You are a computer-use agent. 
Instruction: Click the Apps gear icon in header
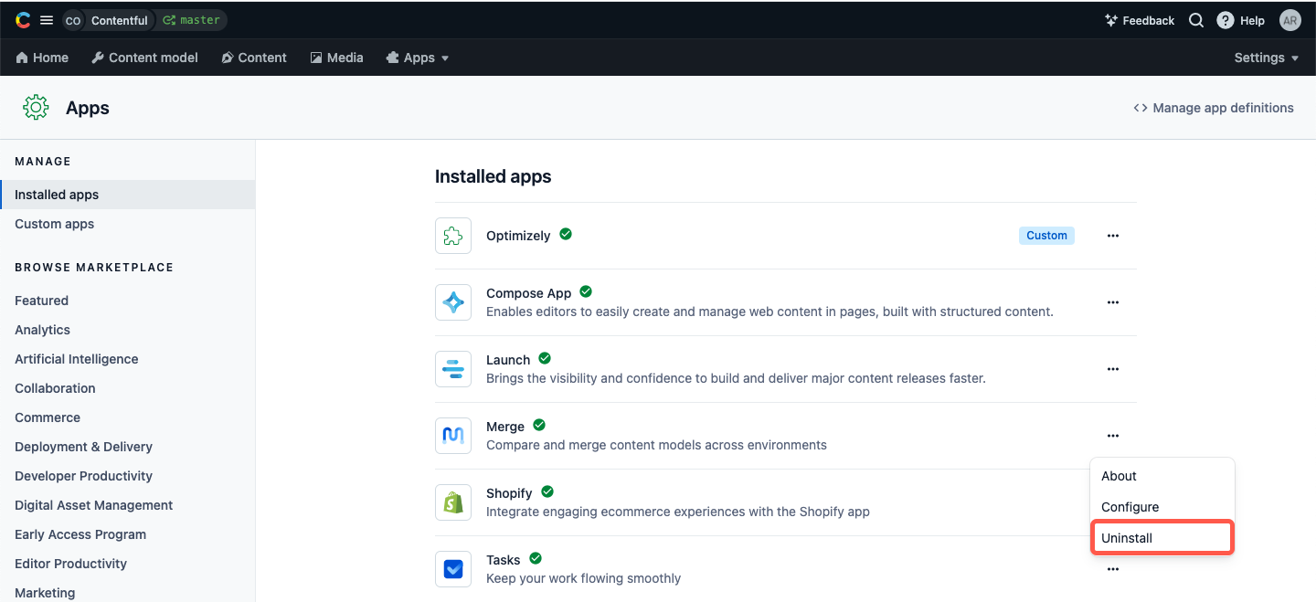click(x=36, y=108)
